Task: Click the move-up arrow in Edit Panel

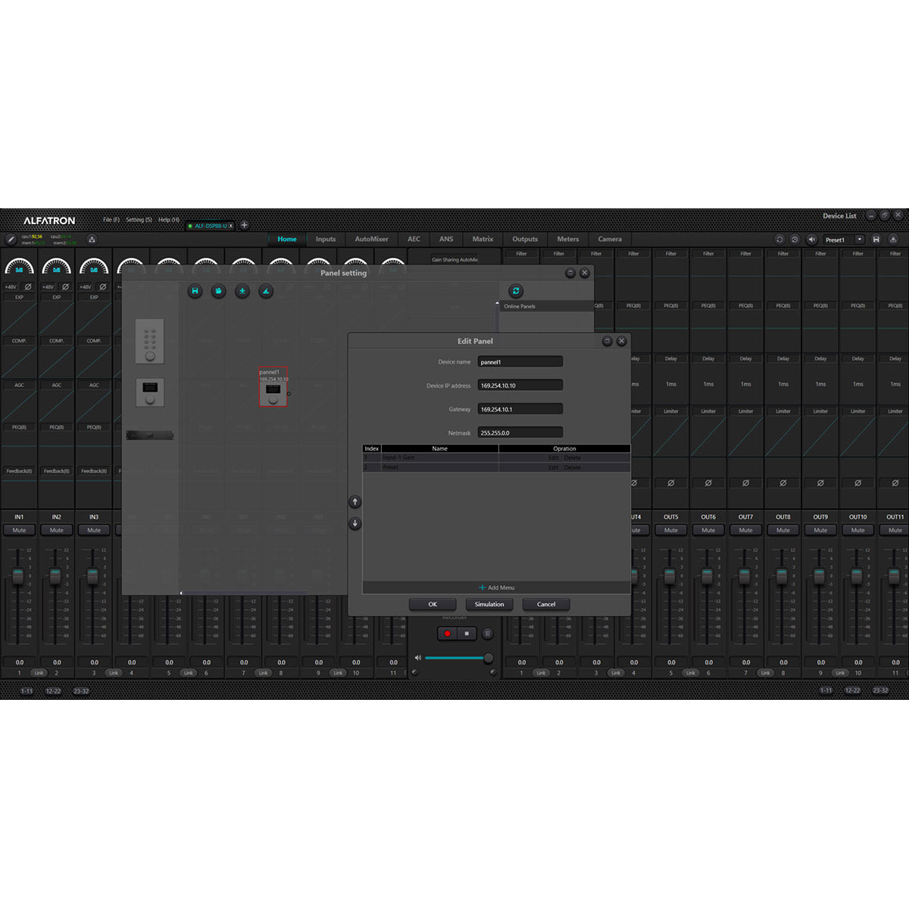Action: [x=355, y=501]
